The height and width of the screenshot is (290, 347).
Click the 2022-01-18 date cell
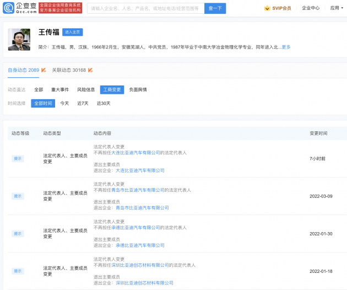point(321,271)
